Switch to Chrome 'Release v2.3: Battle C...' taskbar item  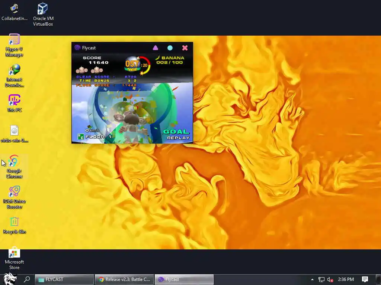[124, 279]
